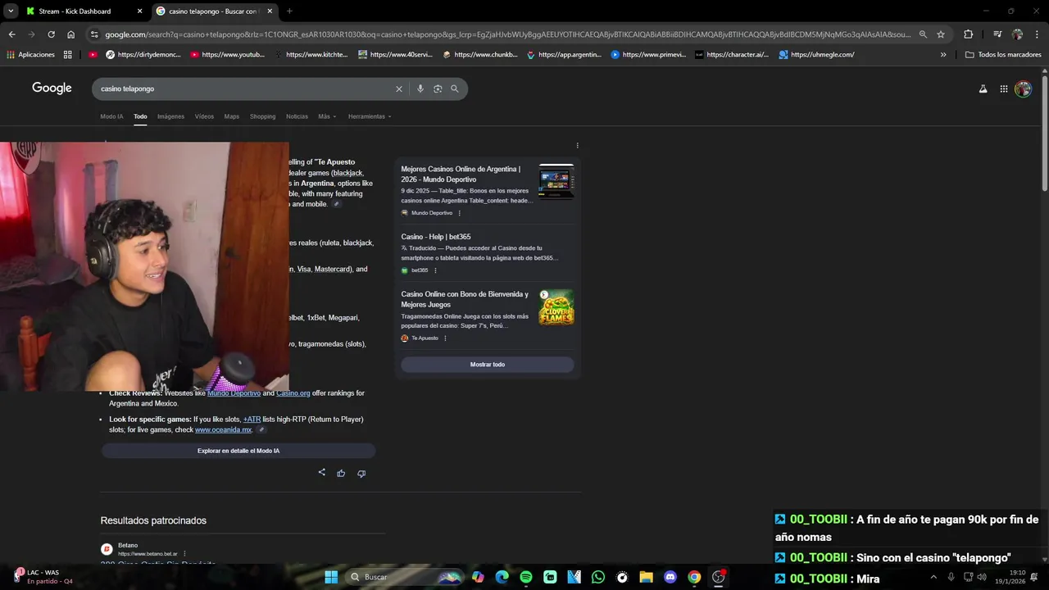
Task: Open the Google account avatar menu
Action: (x=1023, y=89)
